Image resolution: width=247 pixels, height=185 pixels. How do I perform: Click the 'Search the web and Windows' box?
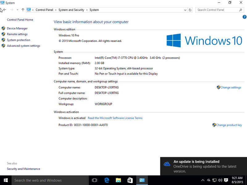[50, 180]
